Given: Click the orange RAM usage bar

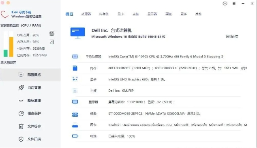Looking at the screenshot, I should 11,47.
